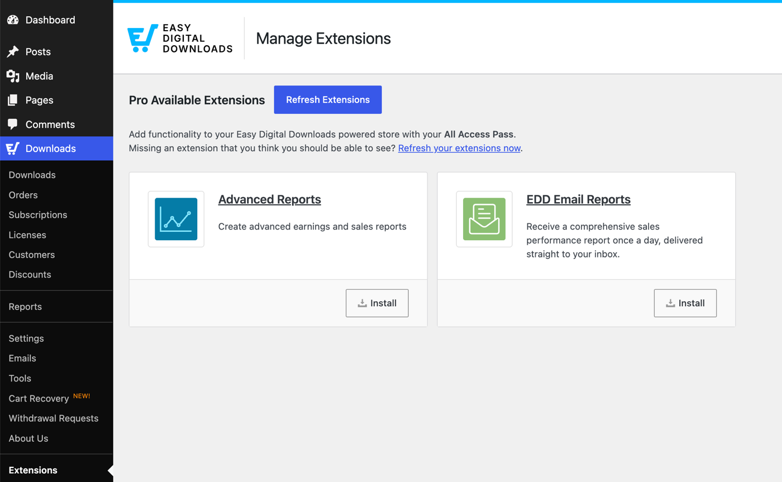
Task: Click the 'Refresh your extensions now' link
Action: tap(459, 149)
